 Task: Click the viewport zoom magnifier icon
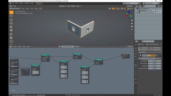132,20
